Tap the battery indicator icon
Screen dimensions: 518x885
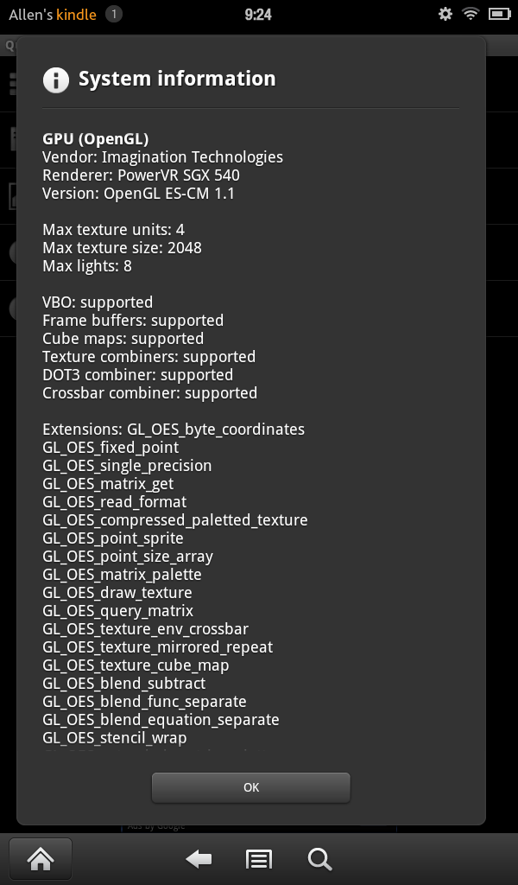click(499, 14)
